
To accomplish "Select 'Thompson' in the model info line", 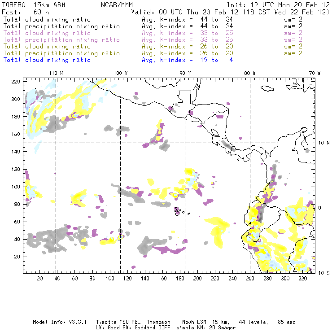I will pyautogui.click(x=158, y=322).
